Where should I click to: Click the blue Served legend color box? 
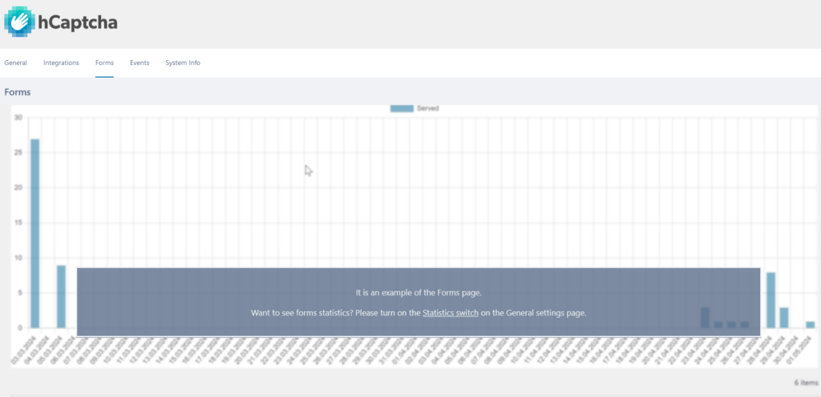(x=401, y=108)
